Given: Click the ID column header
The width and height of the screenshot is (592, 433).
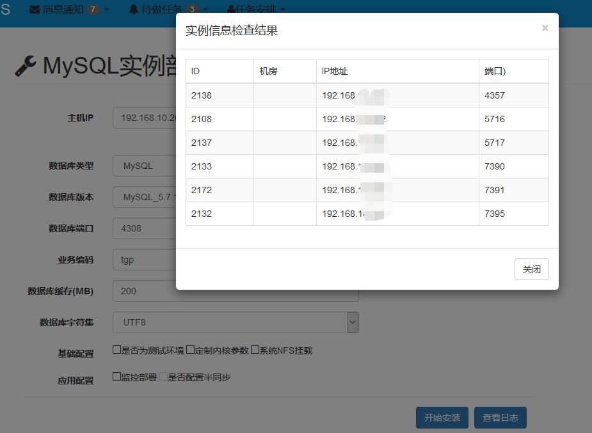Looking at the screenshot, I should pos(220,71).
